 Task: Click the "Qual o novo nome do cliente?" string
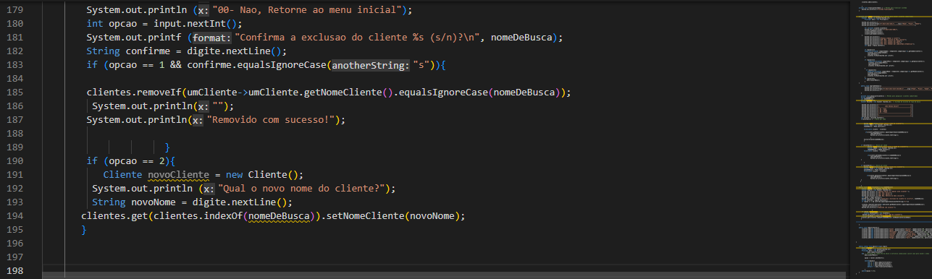pos(303,189)
